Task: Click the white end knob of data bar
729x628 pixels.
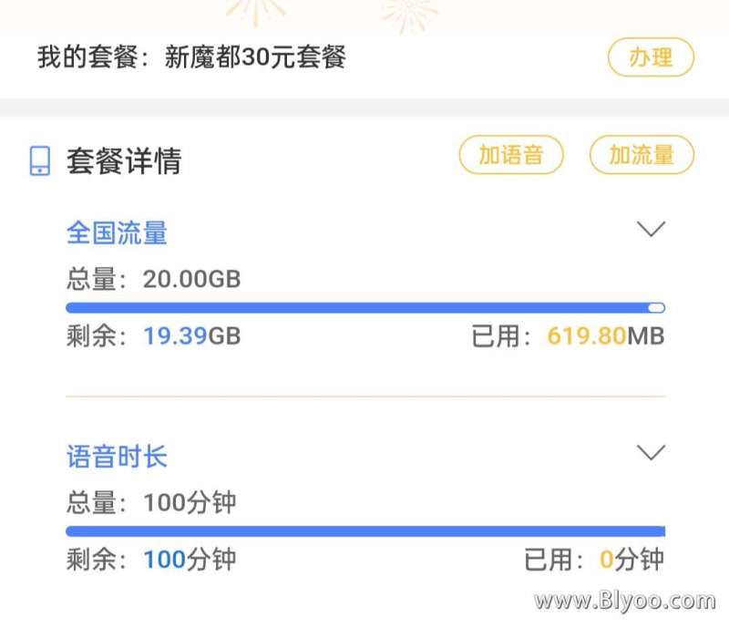Action: (x=656, y=307)
